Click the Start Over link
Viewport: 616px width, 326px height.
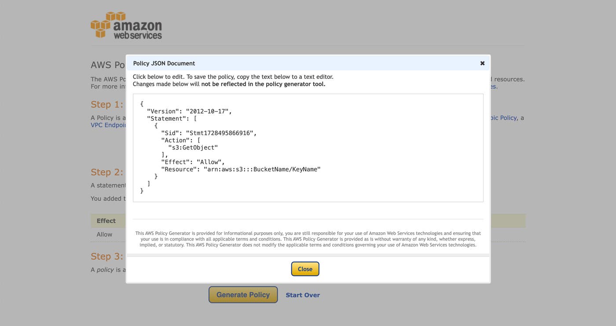(303, 294)
